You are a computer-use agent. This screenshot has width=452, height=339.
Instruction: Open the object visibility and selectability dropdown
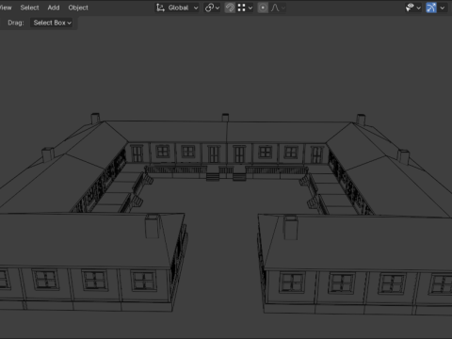point(412,8)
